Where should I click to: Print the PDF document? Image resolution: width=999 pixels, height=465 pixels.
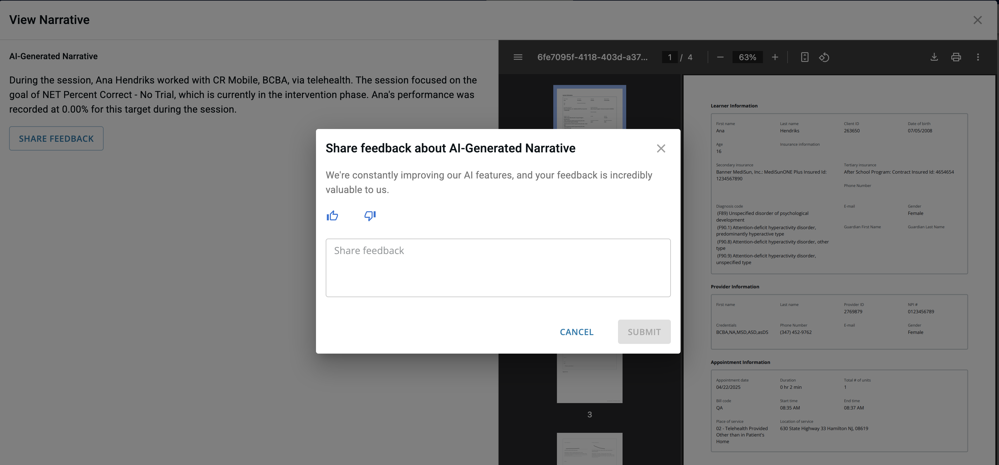(956, 57)
